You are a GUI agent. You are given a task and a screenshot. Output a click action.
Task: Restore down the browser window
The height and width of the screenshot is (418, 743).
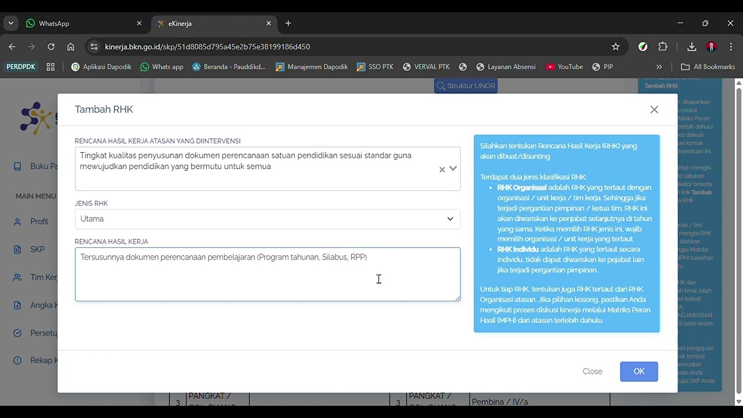point(705,23)
